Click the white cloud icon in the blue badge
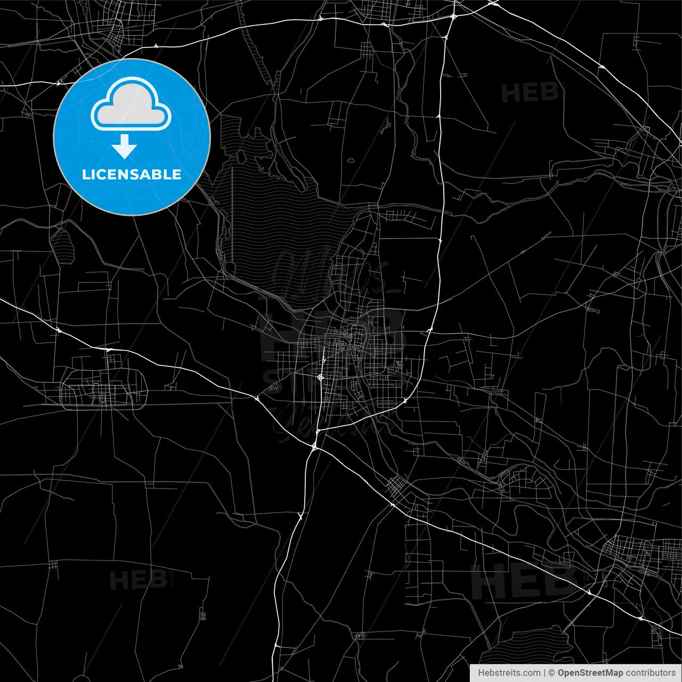This screenshot has width=682, height=682. [x=131, y=107]
